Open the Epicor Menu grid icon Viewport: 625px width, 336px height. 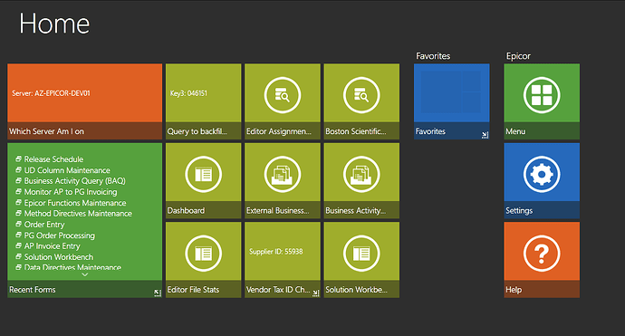[542, 95]
